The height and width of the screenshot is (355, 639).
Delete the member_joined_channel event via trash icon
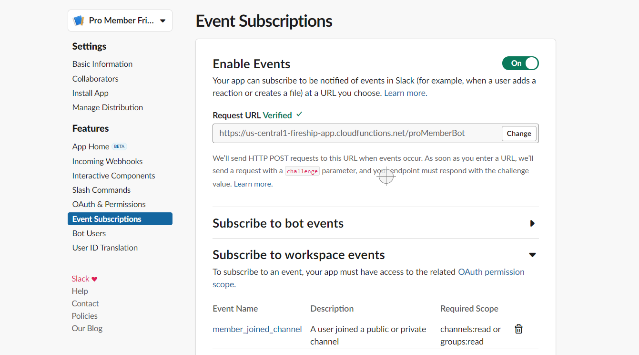coord(518,329)
